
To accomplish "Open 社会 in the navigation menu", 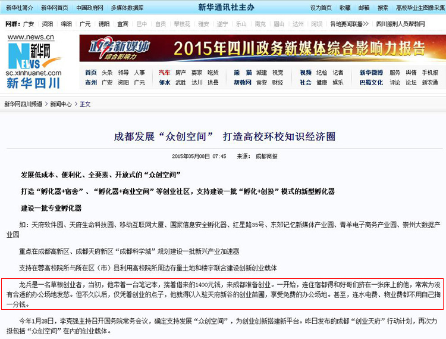I will 306,83.
